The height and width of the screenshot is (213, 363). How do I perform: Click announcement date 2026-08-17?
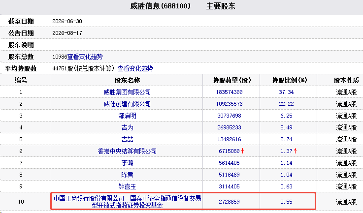coord(67,33)
